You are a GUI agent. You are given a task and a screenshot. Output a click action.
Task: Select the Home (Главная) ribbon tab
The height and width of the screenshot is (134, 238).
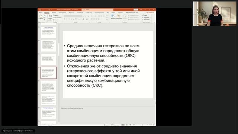tap(47, 13)
